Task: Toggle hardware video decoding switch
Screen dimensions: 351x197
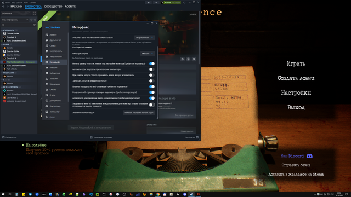Action: (x=152, y=98)
